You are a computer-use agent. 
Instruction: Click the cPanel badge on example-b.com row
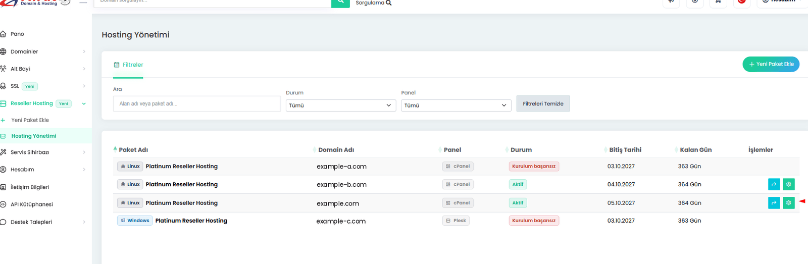pyautogui.click(x=458, y=184)
